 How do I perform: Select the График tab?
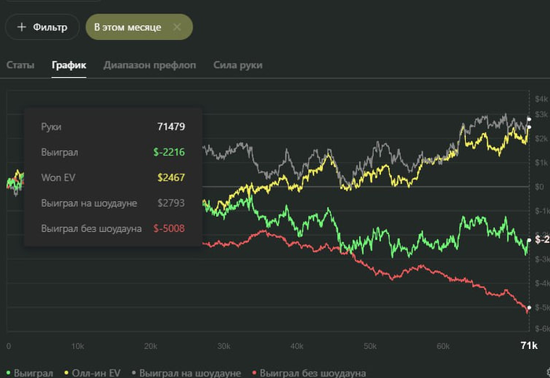click(69, 65)
